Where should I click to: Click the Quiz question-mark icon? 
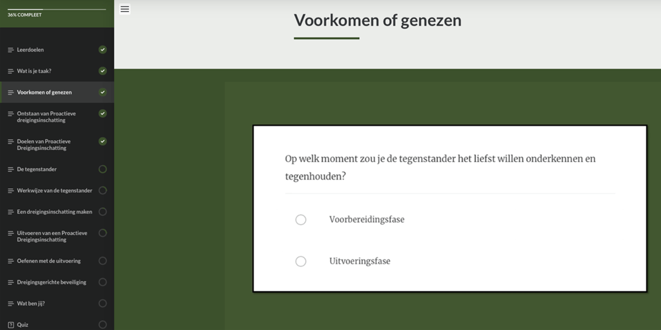point(11,325)
